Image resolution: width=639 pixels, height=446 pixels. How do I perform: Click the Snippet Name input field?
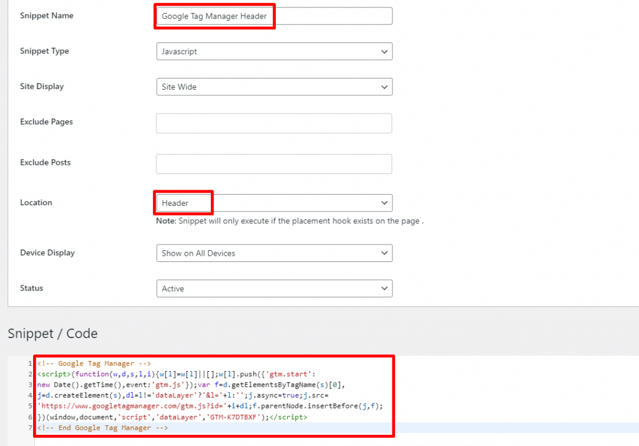pos(275,16)
